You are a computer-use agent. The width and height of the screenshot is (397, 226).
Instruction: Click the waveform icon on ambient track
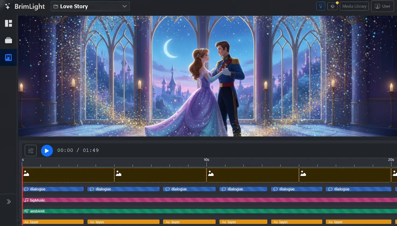tap(26, 211)
